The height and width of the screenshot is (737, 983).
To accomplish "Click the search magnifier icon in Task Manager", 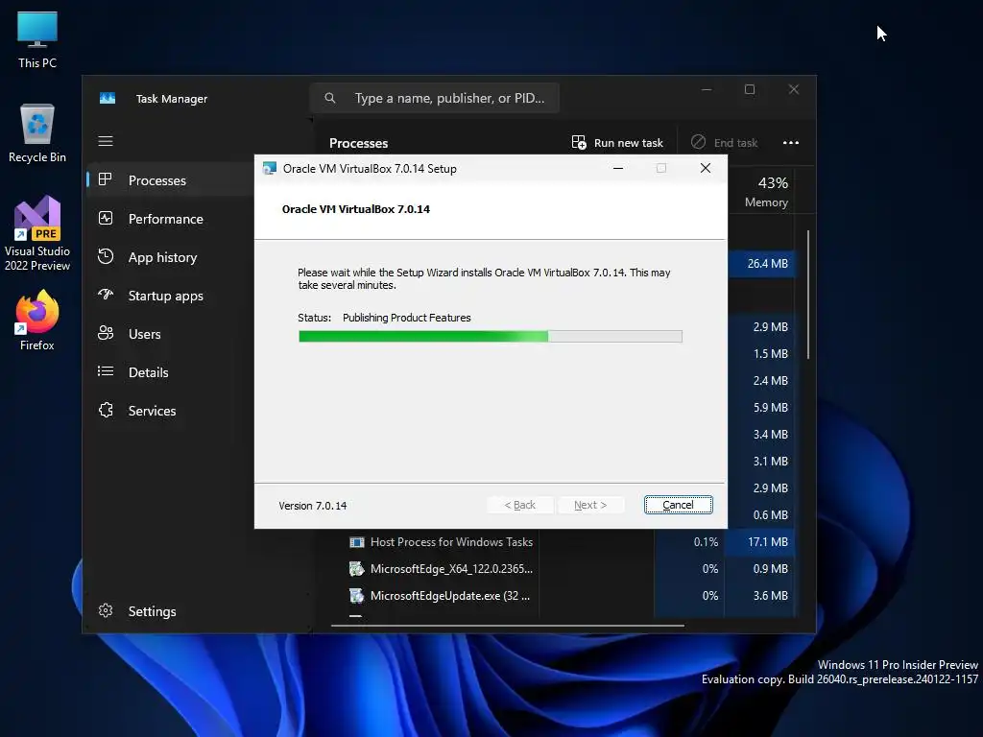I will [x=330, y=98].
